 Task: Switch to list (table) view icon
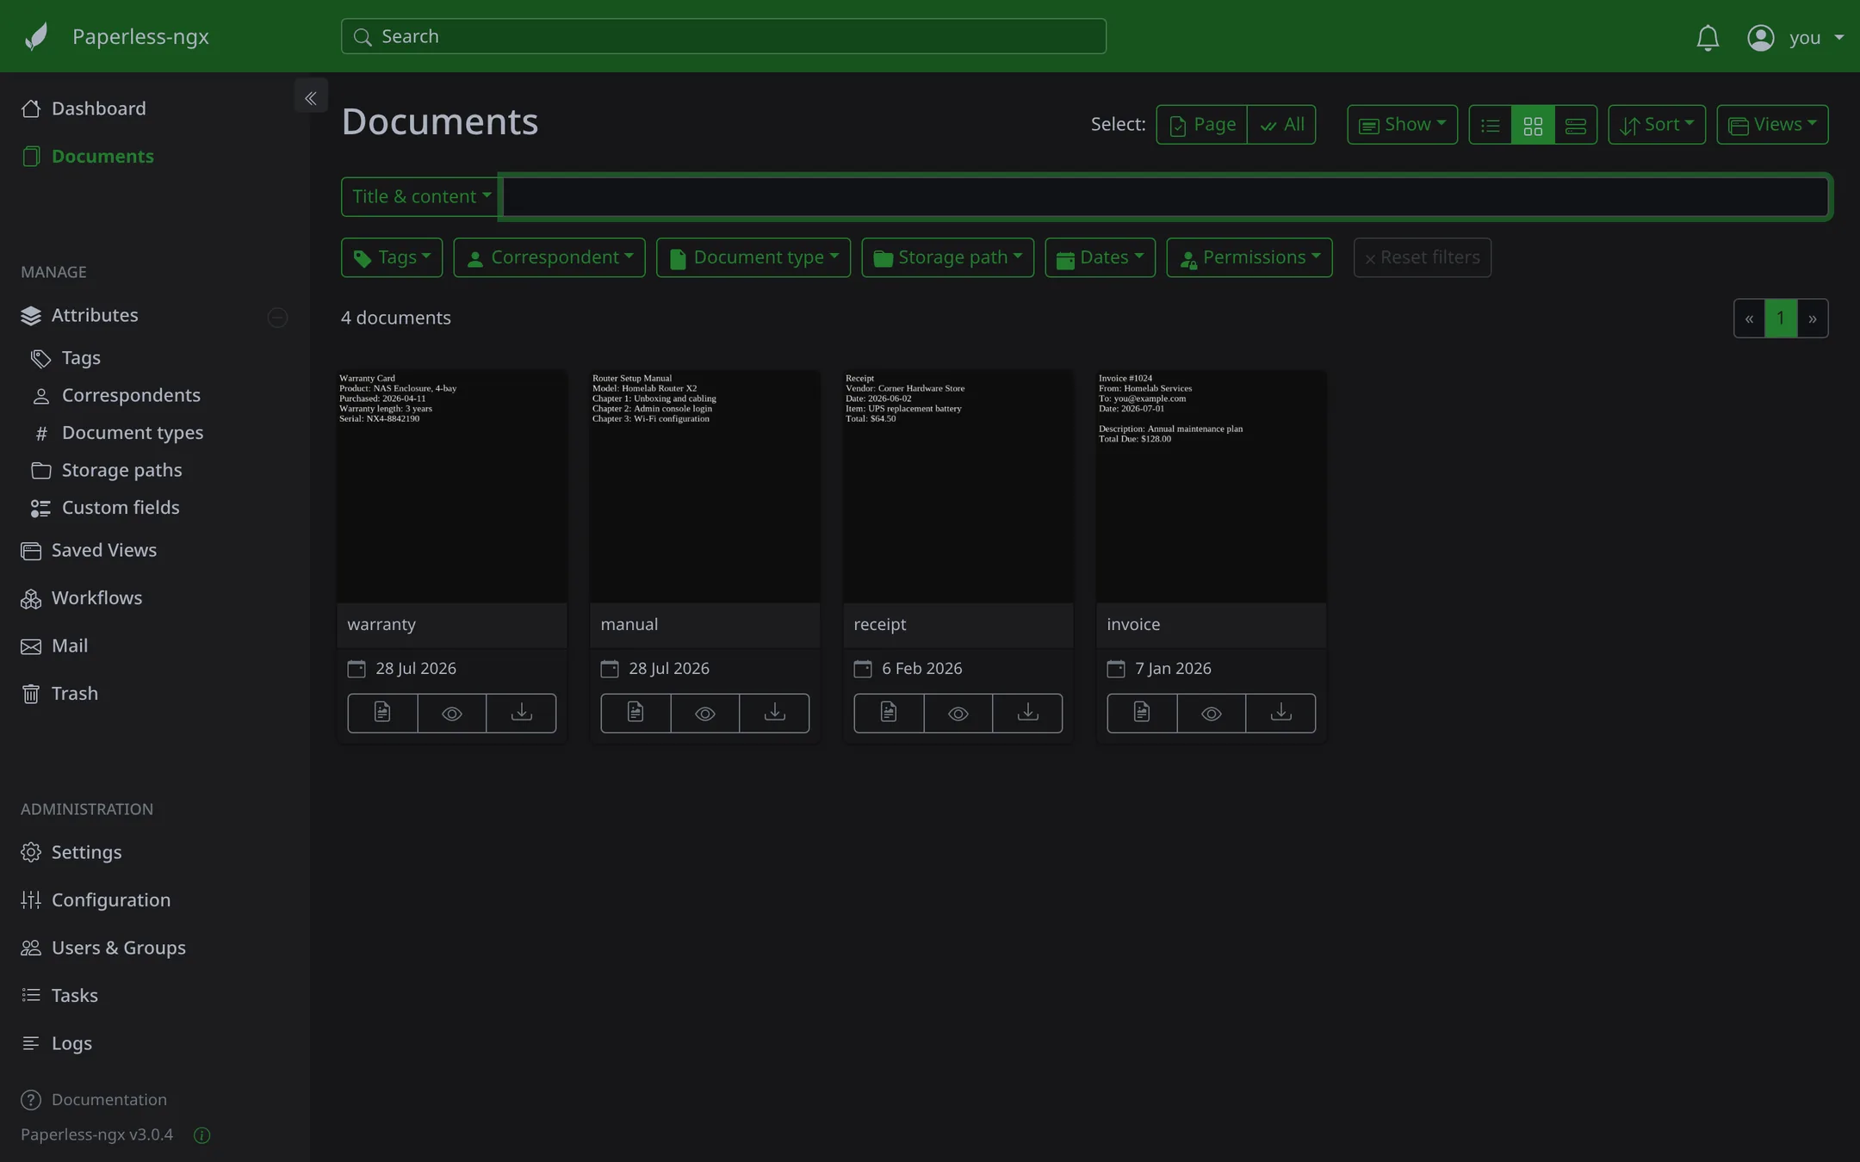click(1490, 126)
